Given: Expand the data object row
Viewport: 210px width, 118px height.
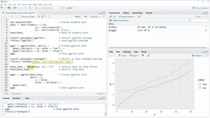Looking at the screenshot, I should tap(110, 27).
